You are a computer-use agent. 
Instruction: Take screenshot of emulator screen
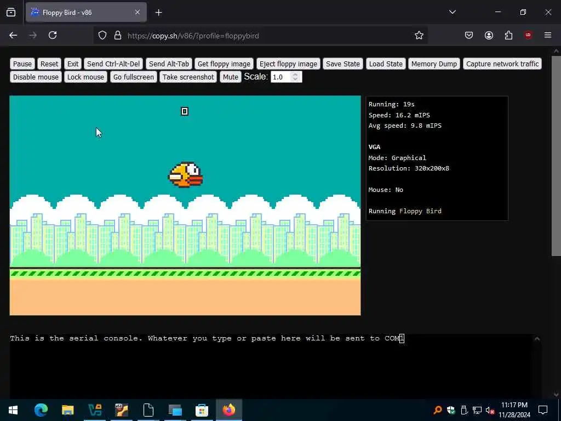188,77
